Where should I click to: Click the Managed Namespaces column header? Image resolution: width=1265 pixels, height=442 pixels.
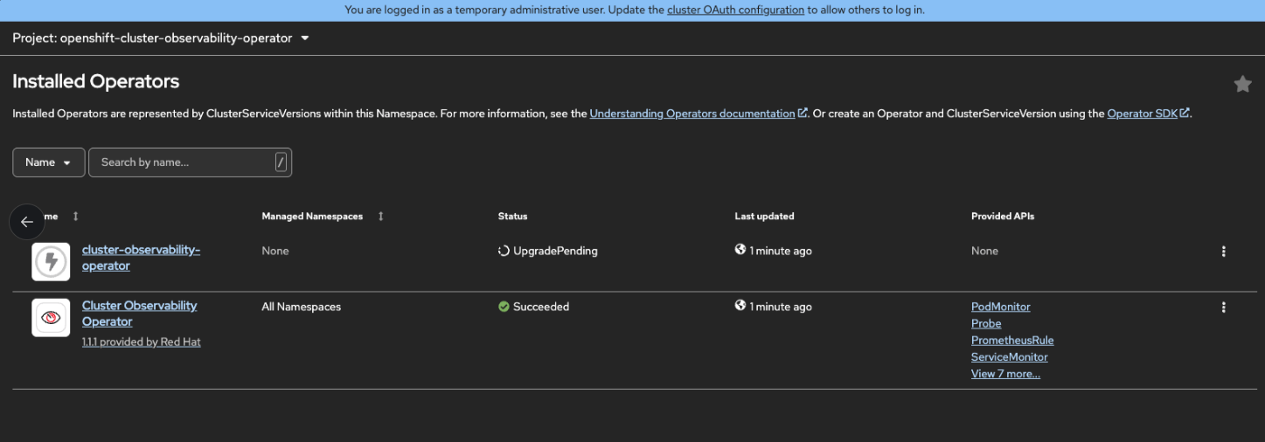point(312,216)
